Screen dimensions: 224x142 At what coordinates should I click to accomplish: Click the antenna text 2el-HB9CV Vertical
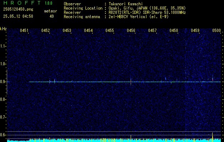pos(128,17)
